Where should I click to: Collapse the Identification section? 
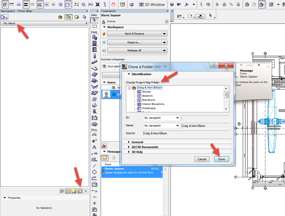click(x=129, y=74)
